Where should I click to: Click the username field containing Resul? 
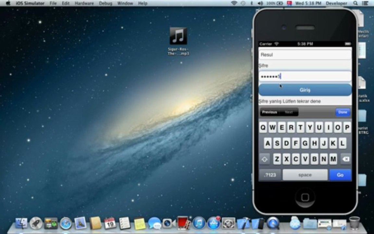coord(305,55)
